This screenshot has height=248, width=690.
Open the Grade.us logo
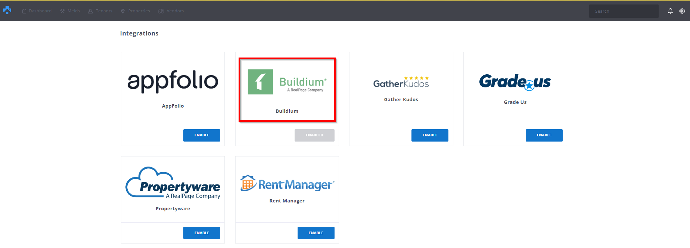515,82
